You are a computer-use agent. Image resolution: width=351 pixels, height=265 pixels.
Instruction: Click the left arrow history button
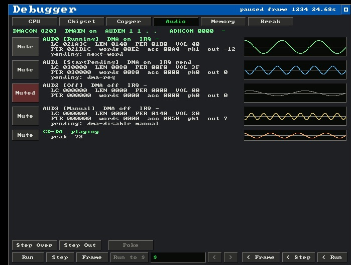pos(214,257)
